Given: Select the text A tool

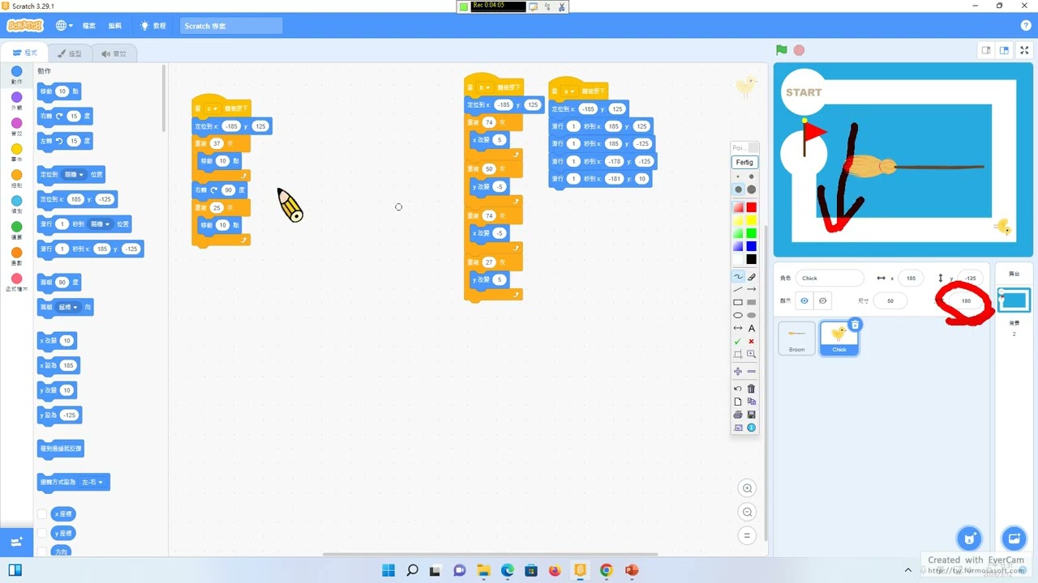Looking at the screenshot, I should [752, 328].
